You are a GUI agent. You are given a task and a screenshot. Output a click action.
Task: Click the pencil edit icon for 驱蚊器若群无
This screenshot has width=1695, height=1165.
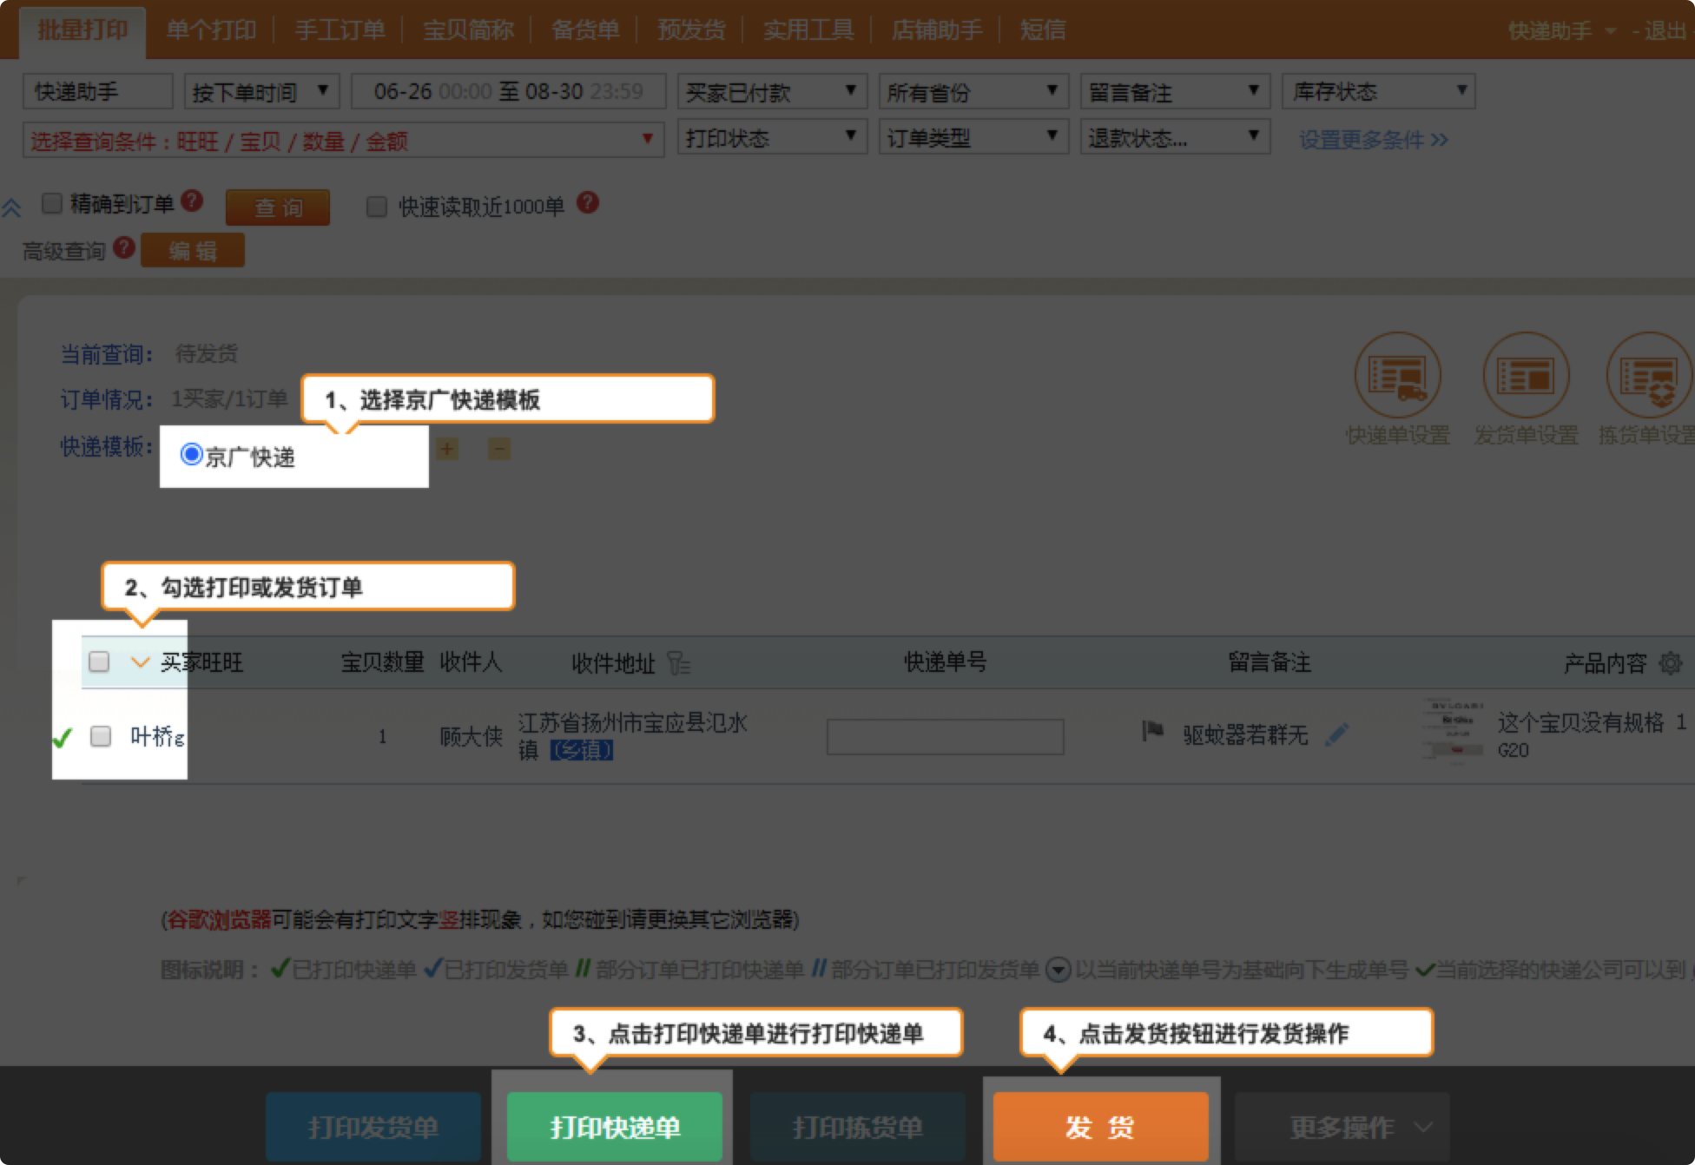[x=1337, y=734]
